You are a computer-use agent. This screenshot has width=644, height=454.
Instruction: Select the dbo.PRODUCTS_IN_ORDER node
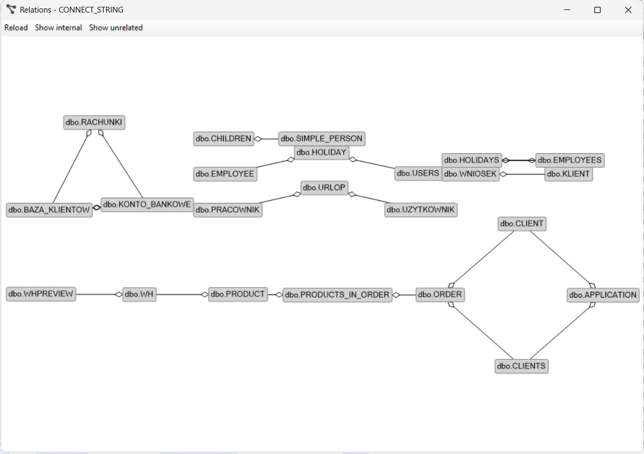pyautogui.click(x=338, y=295)
